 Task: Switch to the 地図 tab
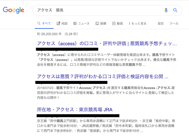pyautogui.click(x=62, y=23)
